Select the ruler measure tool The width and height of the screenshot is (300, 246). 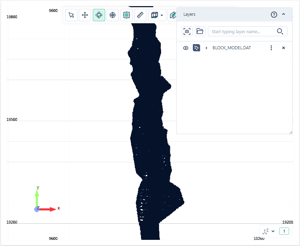(140, 15)
